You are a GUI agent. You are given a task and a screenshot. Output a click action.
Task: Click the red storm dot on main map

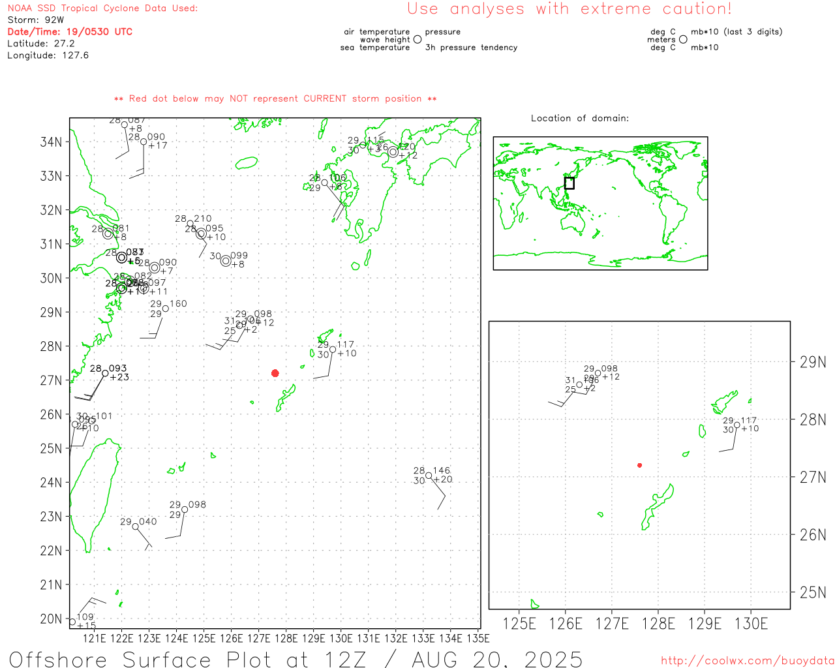275,373
